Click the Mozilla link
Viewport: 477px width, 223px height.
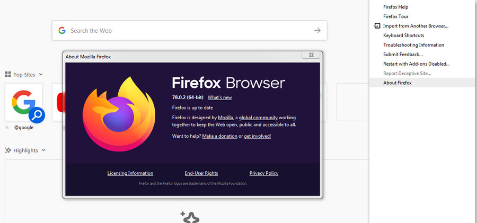[225, 118]
